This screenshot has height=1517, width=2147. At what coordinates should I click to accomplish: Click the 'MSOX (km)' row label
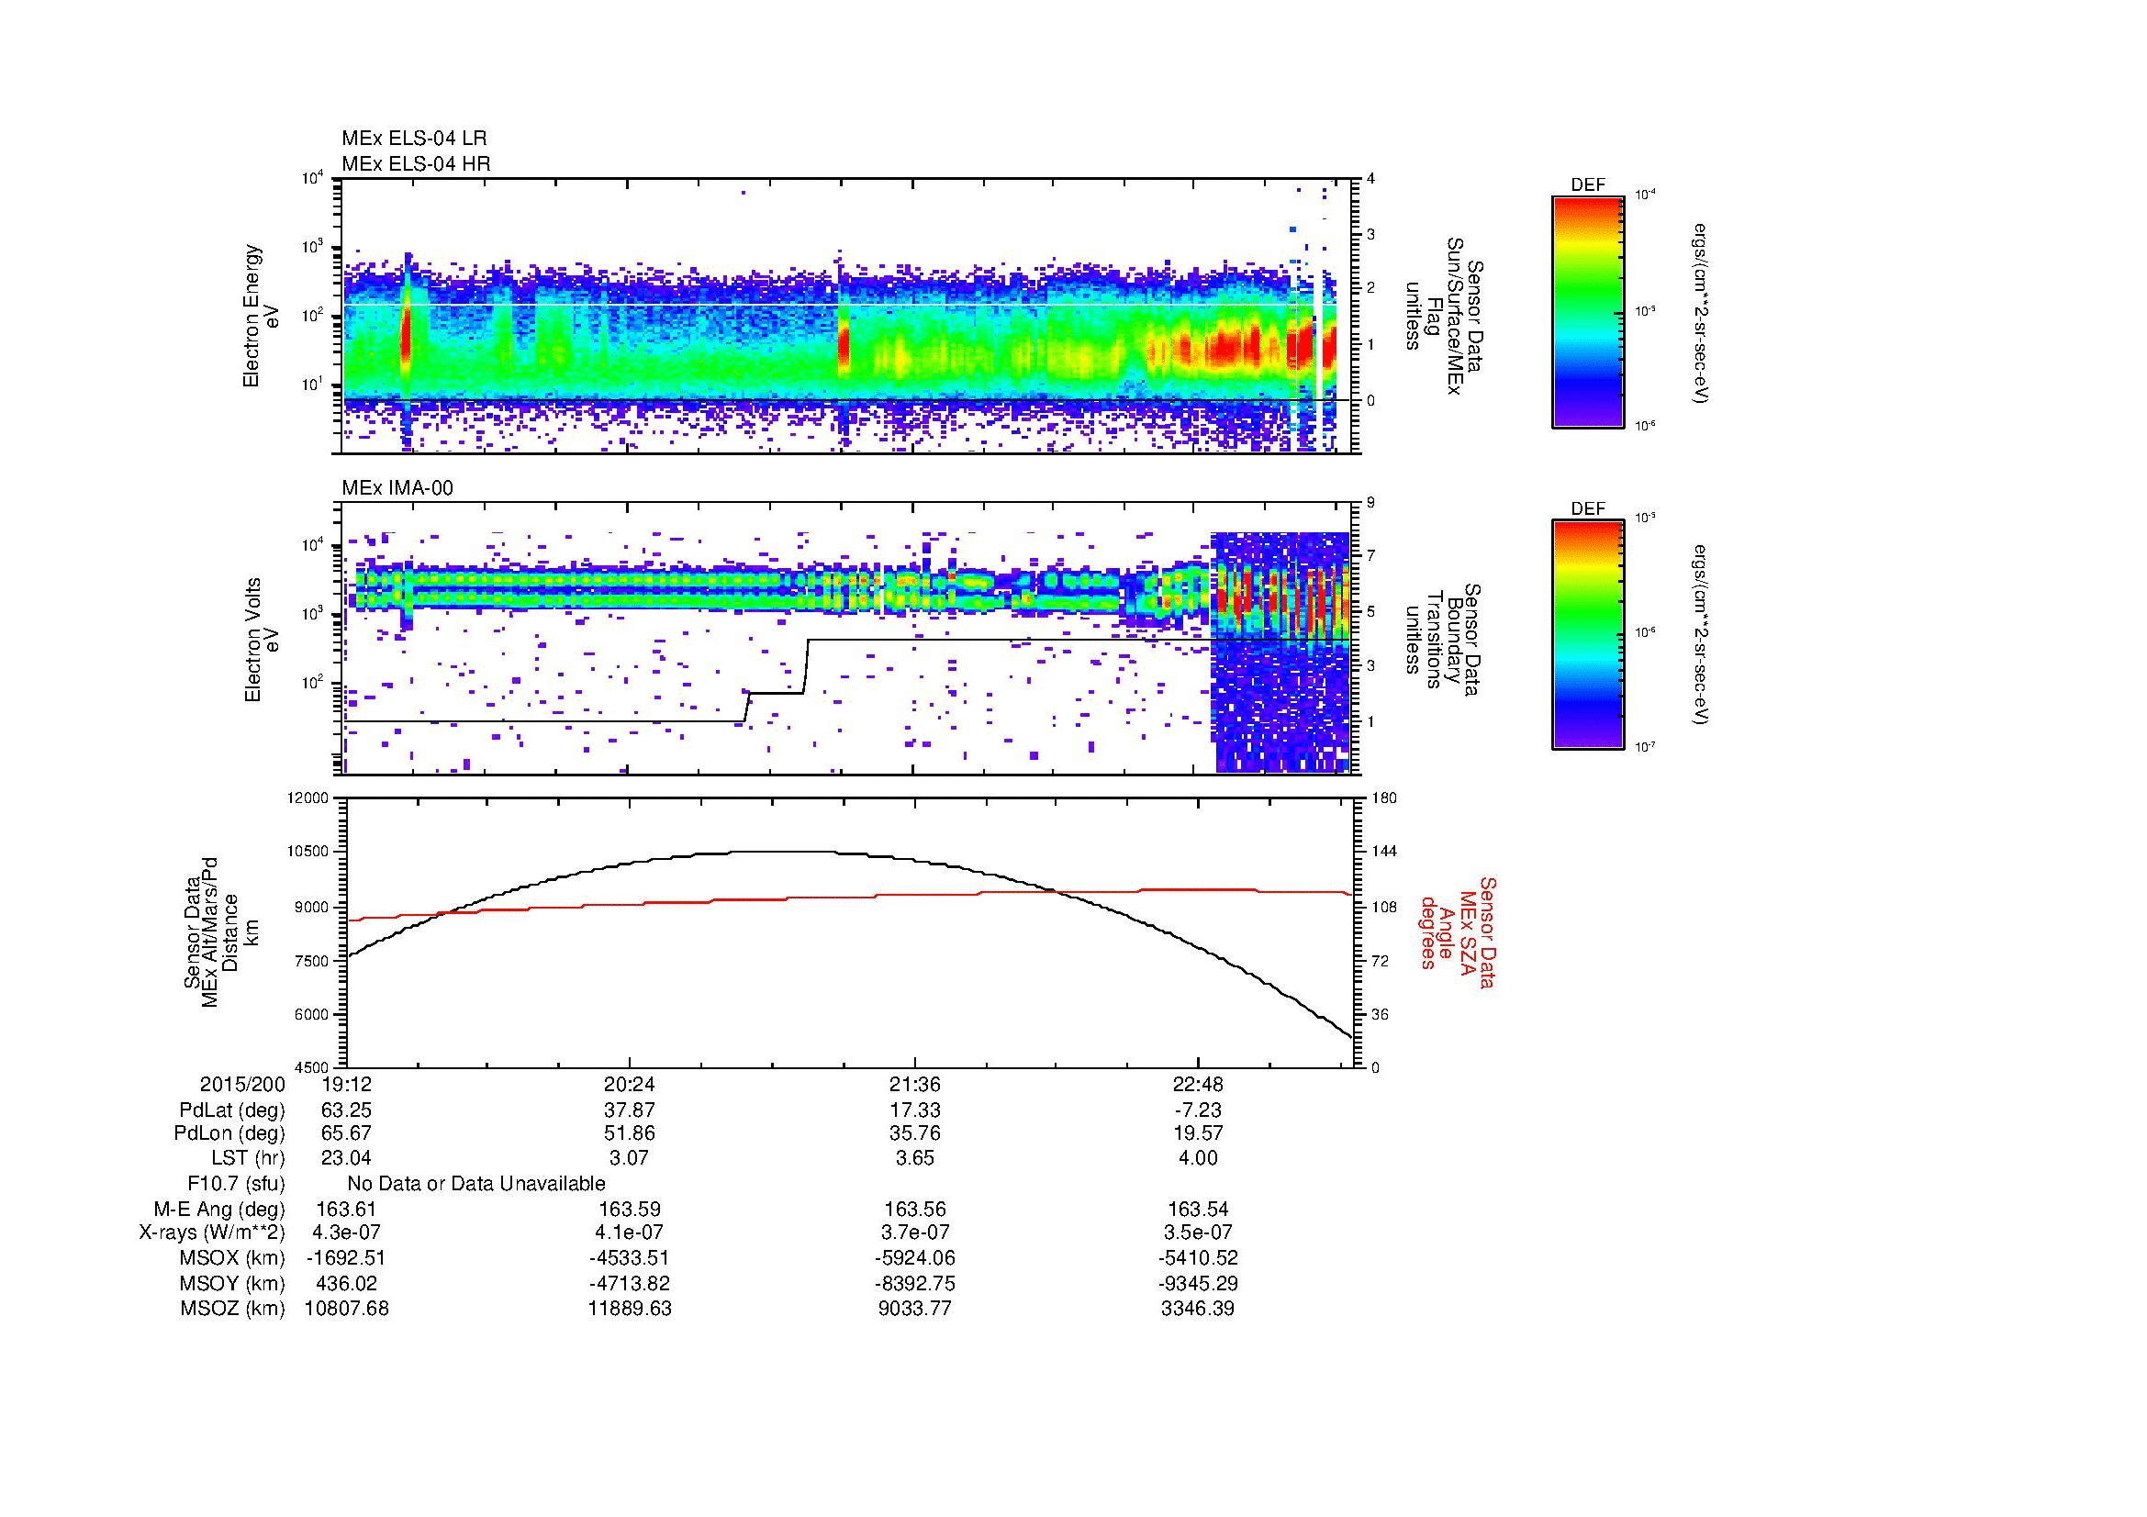point(232,1259)
